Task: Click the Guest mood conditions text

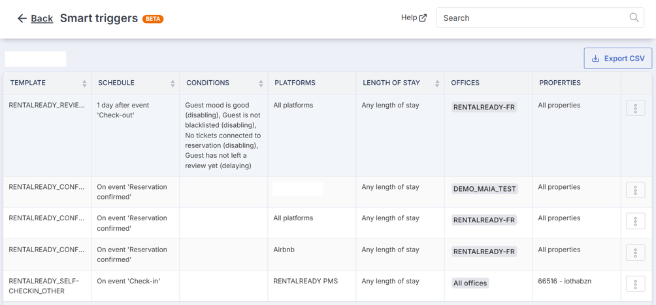Action: coord(223,136)
